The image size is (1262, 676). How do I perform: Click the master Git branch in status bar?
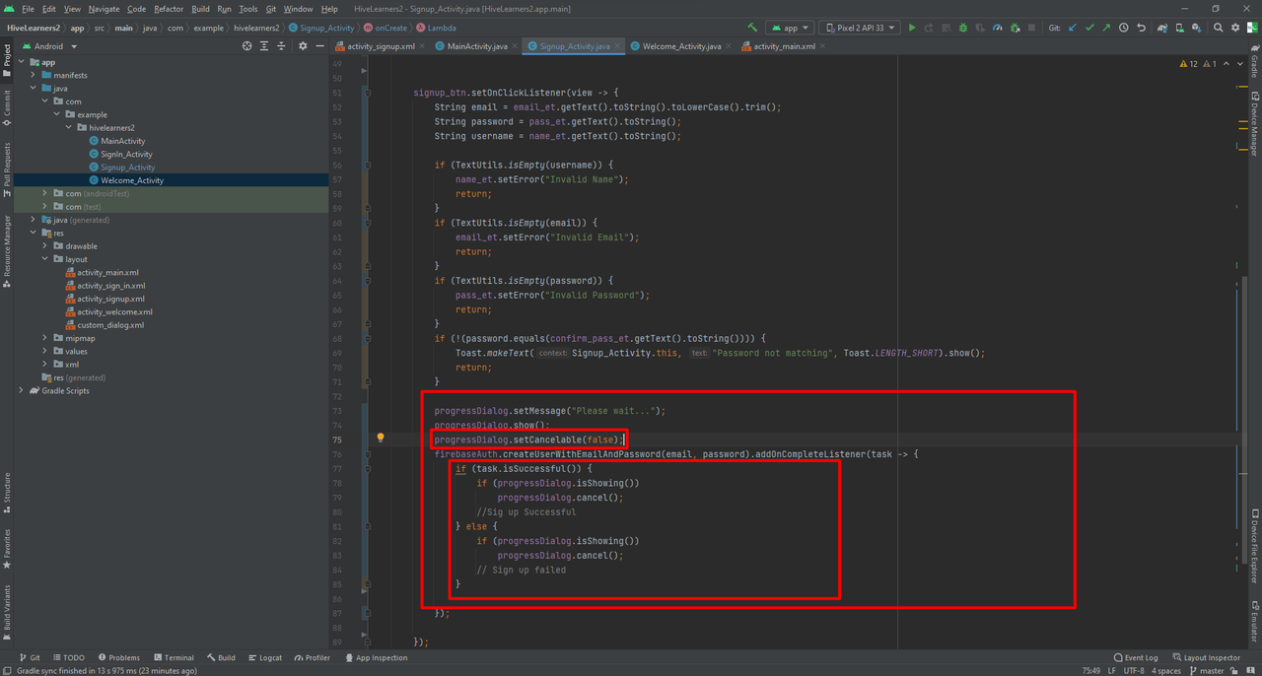pyautogui.click(x=1206, y=670)
